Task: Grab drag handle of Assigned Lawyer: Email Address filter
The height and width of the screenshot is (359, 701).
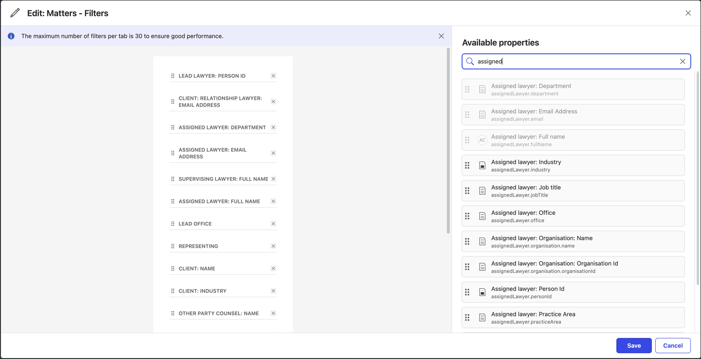Action: click(x=173, y=153)
